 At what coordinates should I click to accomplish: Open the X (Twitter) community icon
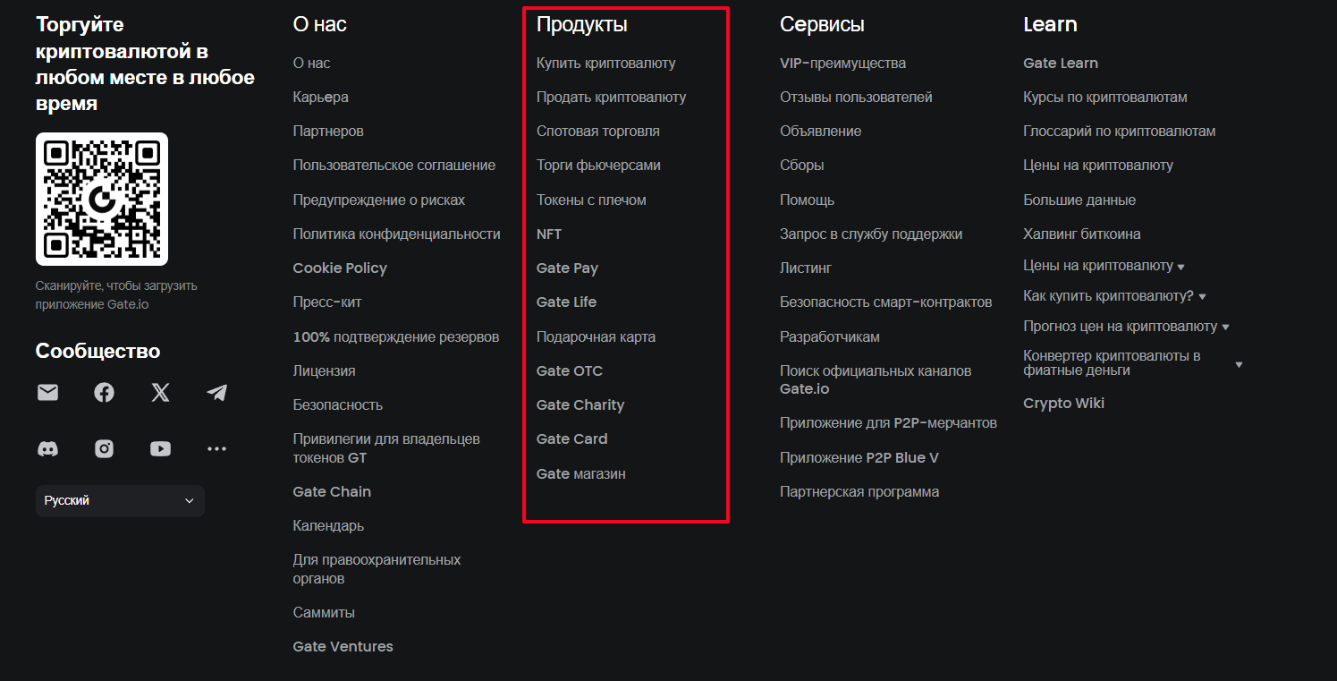click(160, 392)
